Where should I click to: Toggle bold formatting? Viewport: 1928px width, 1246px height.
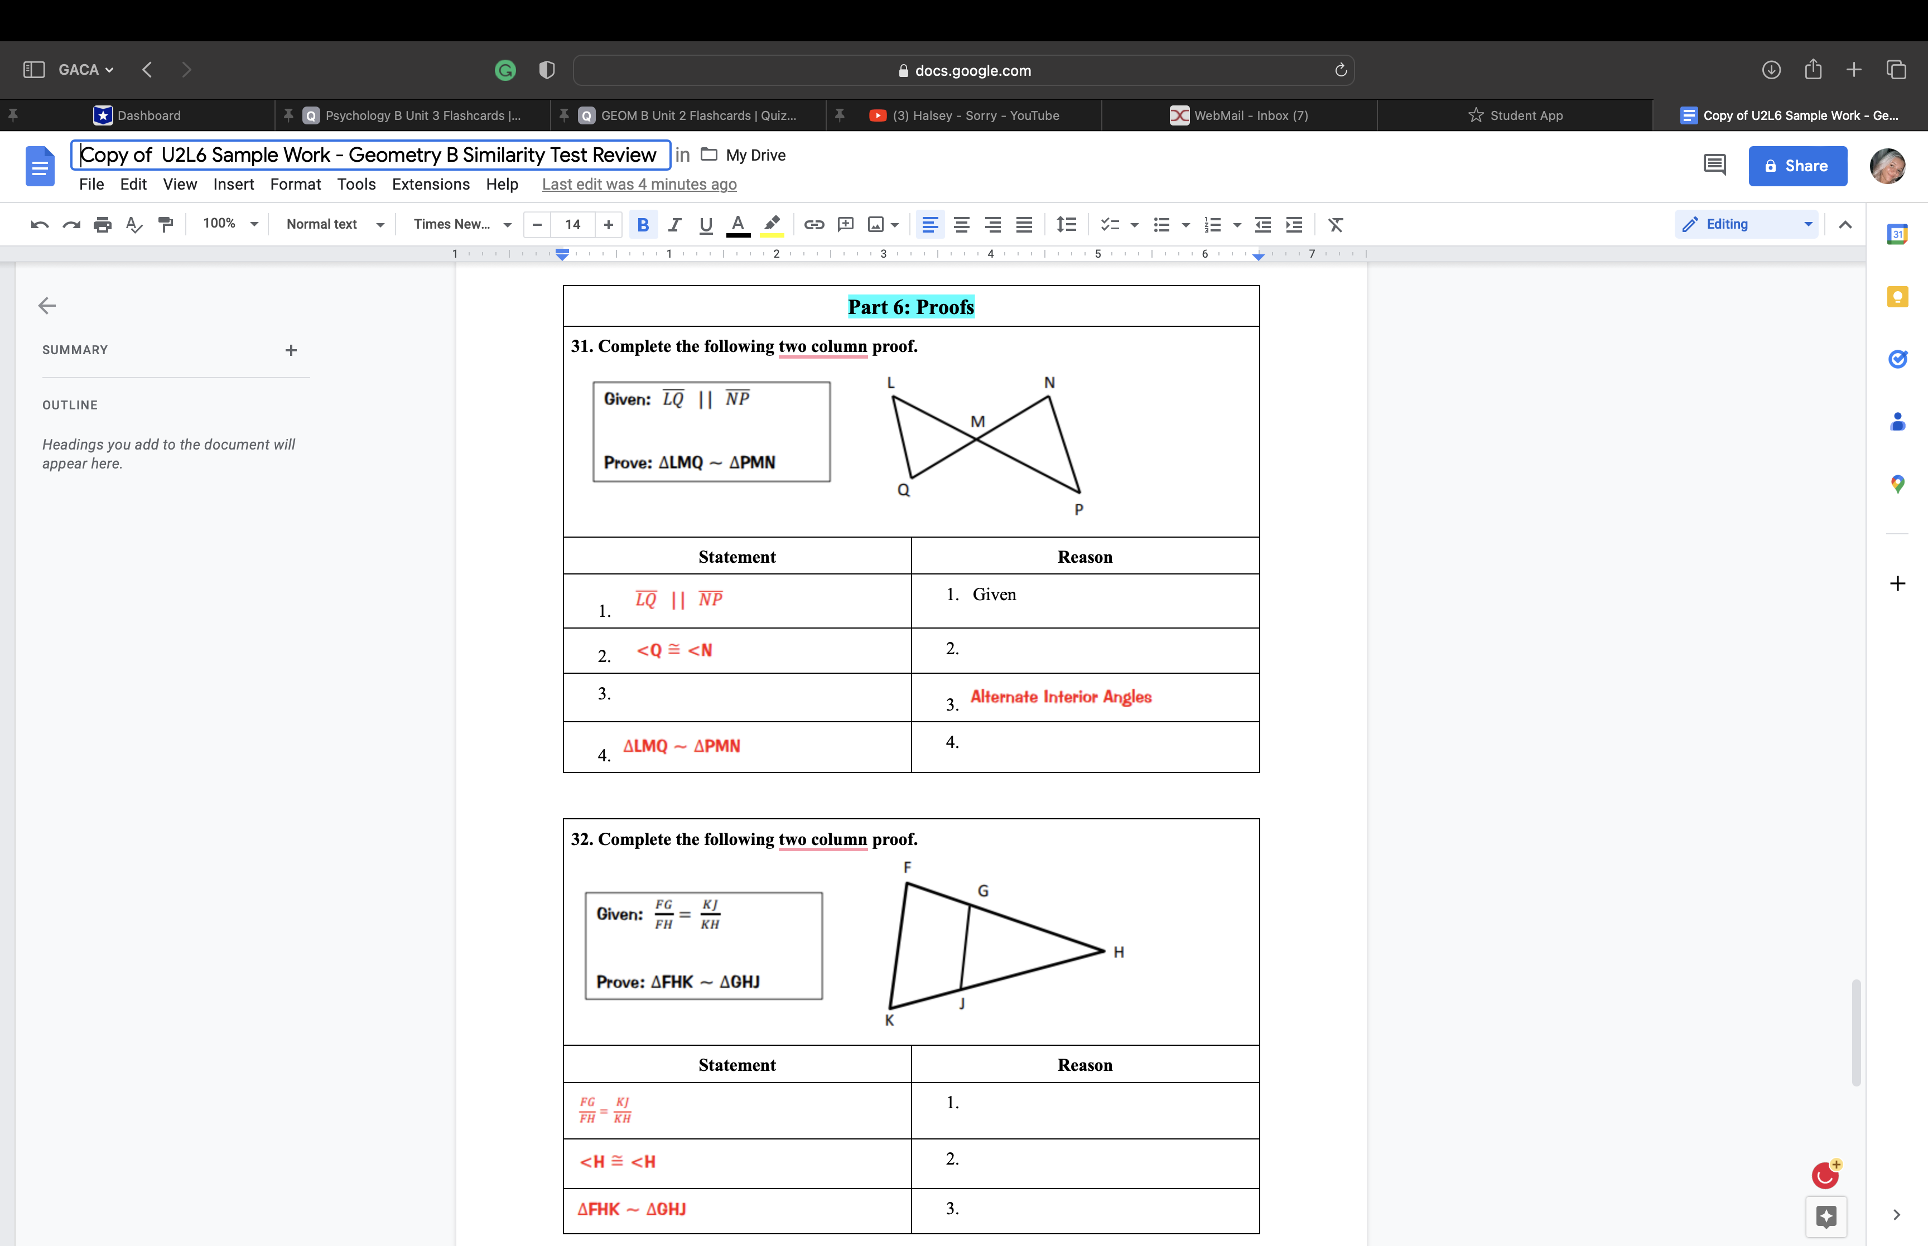(x=643, y=224)
